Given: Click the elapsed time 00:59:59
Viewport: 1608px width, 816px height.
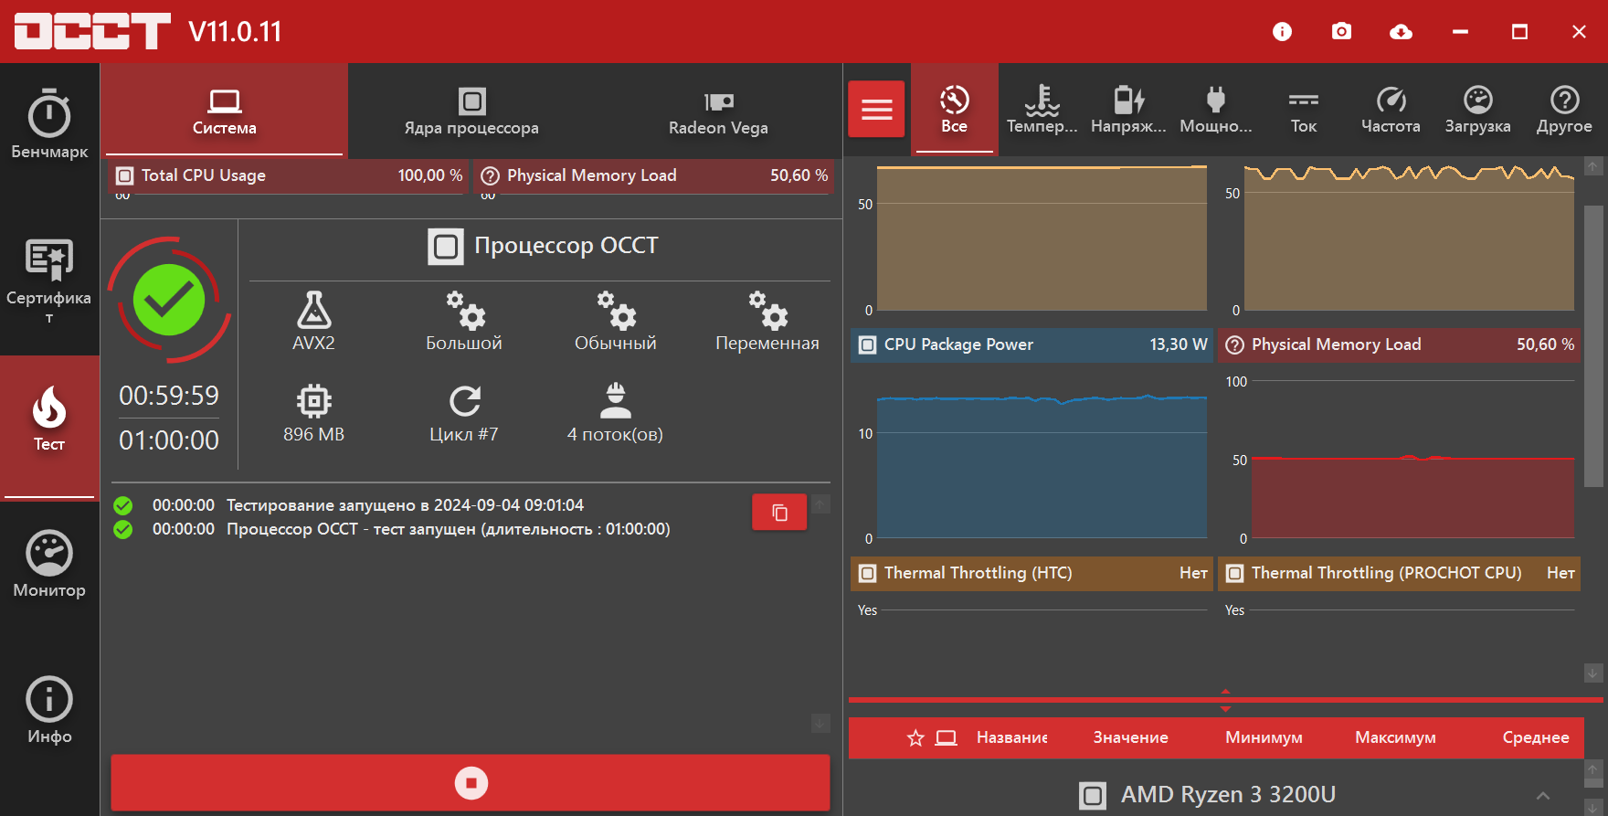Looking at the screenshot, I should [x=169, y=396].
